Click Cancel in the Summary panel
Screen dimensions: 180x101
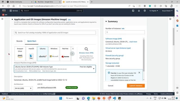[111, 86]
